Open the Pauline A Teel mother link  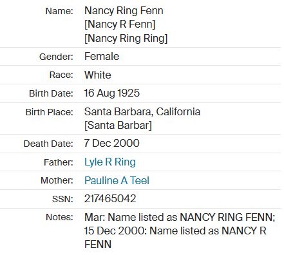pos(117,180)
